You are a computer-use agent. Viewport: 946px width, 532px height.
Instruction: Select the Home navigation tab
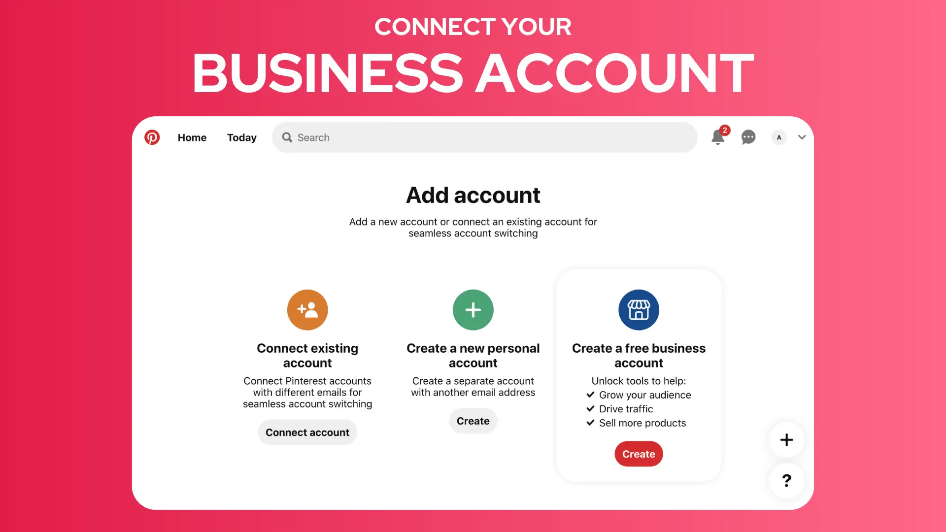coord(192,137)
